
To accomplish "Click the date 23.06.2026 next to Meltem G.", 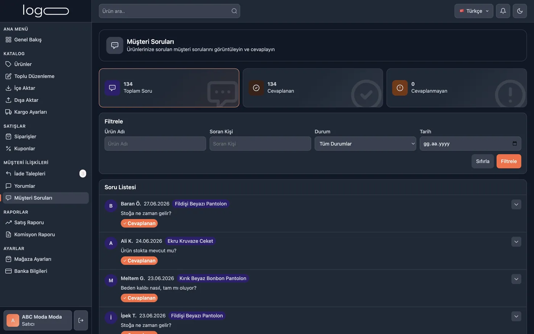I will pyautogui.click(x=161, y=279).
